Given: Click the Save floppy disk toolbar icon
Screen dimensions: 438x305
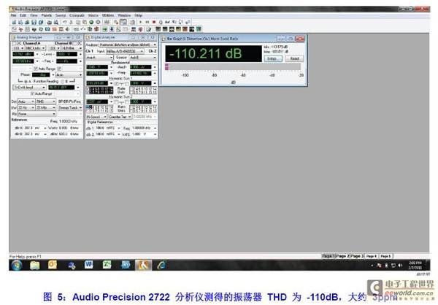Looking at the screenshot, I should (x=34, y=22).
